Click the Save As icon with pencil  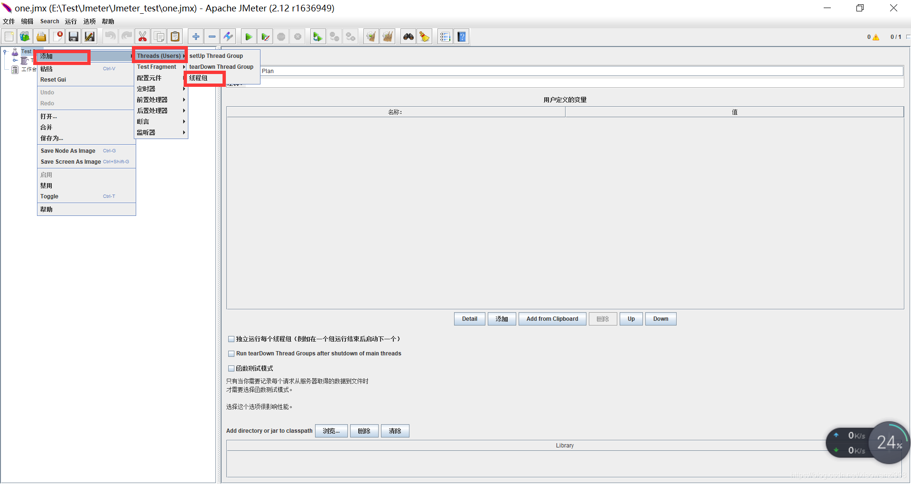point(89,37)
